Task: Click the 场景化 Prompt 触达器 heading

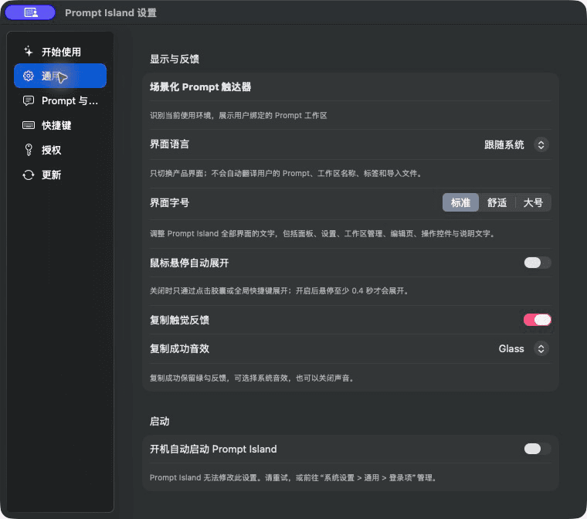Action: point(200,86)
